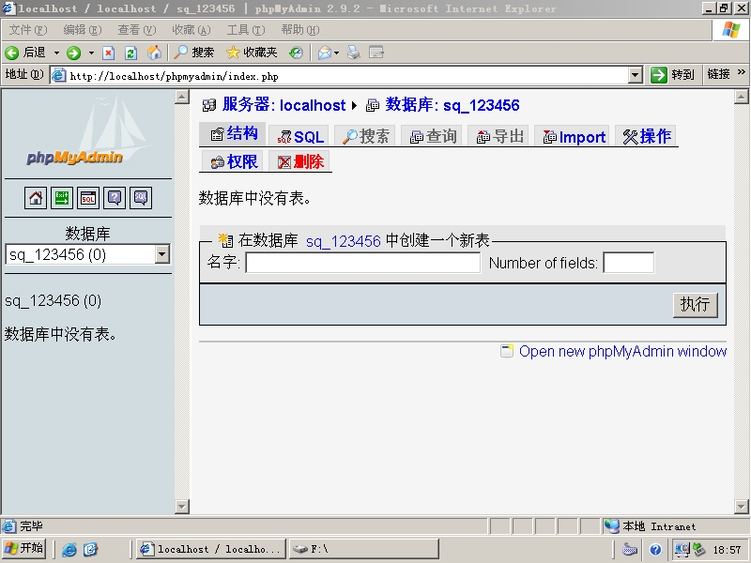Focus the Number of fields input

pos(628,263)
